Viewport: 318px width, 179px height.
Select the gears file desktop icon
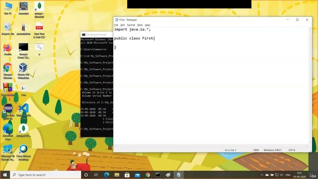(x=39, y=49)
